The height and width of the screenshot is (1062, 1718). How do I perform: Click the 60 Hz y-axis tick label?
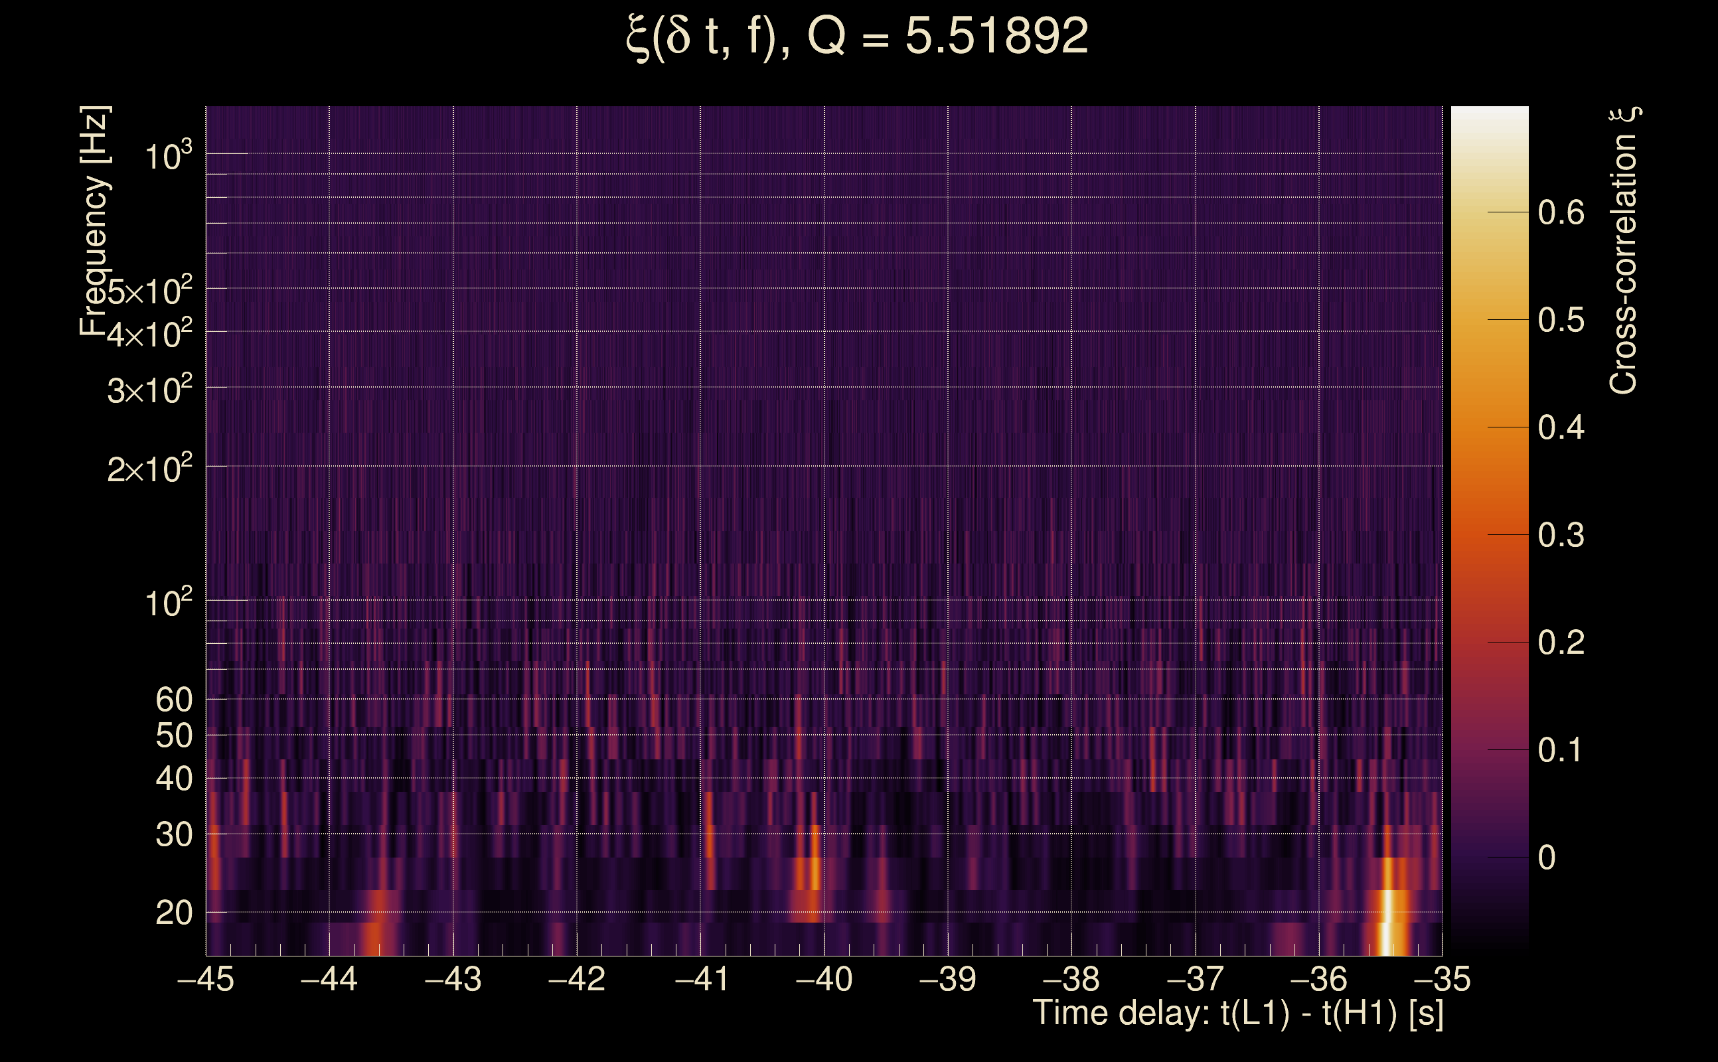[173, 700]
